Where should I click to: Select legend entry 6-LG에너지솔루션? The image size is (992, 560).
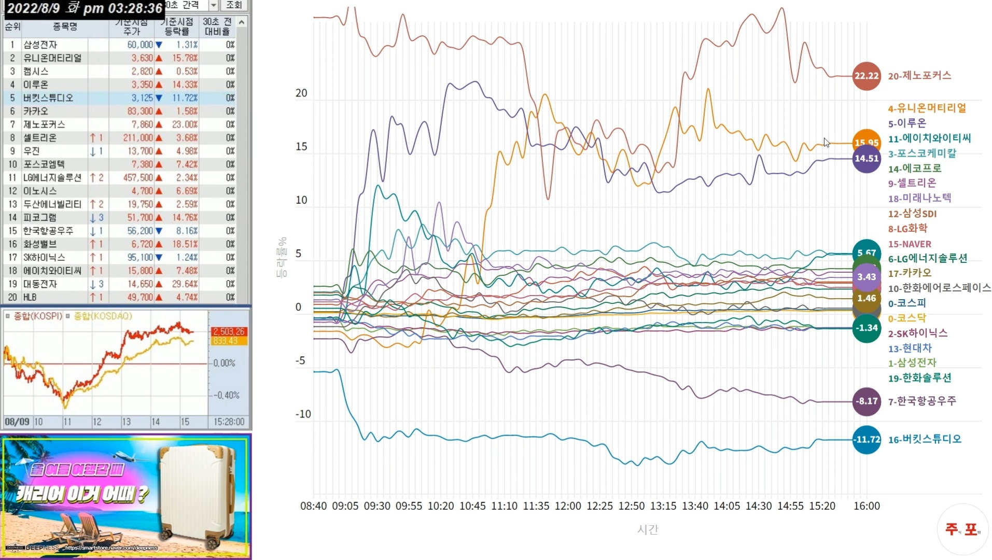tap(928, 258)
